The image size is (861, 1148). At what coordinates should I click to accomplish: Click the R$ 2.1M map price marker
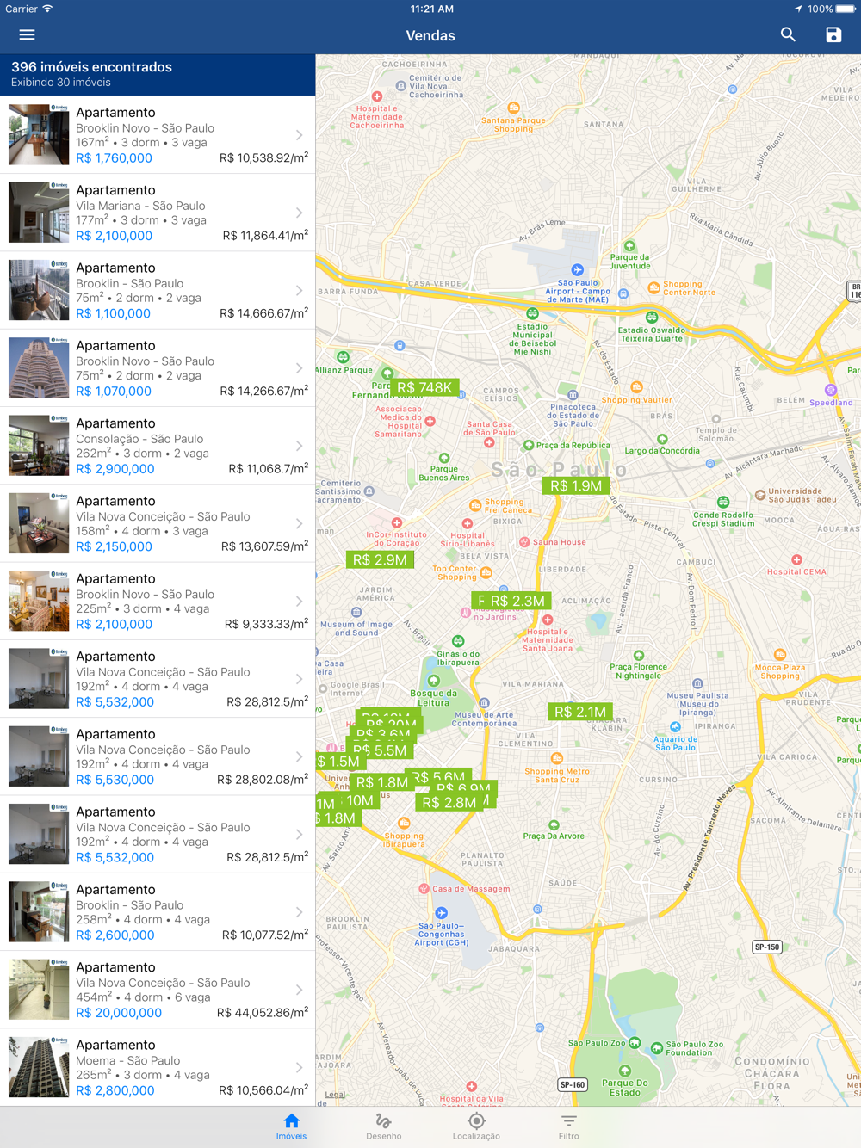point(581,712)
